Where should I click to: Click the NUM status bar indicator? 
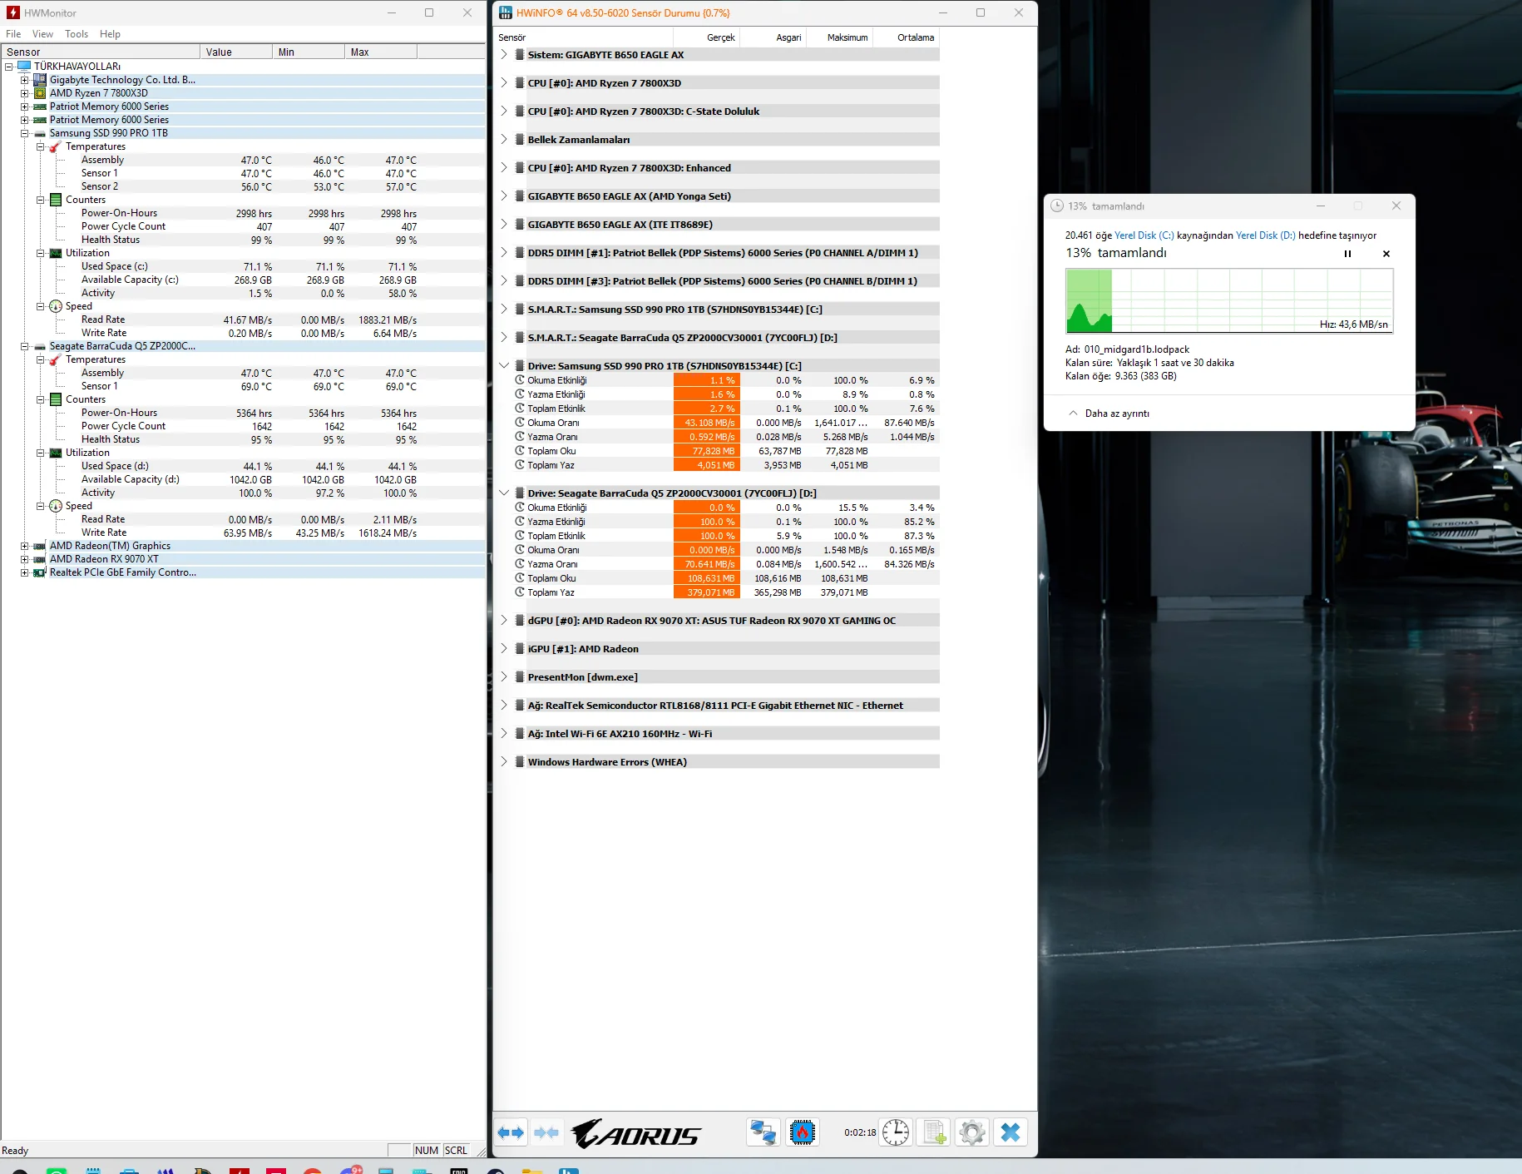coord(427,1151)
